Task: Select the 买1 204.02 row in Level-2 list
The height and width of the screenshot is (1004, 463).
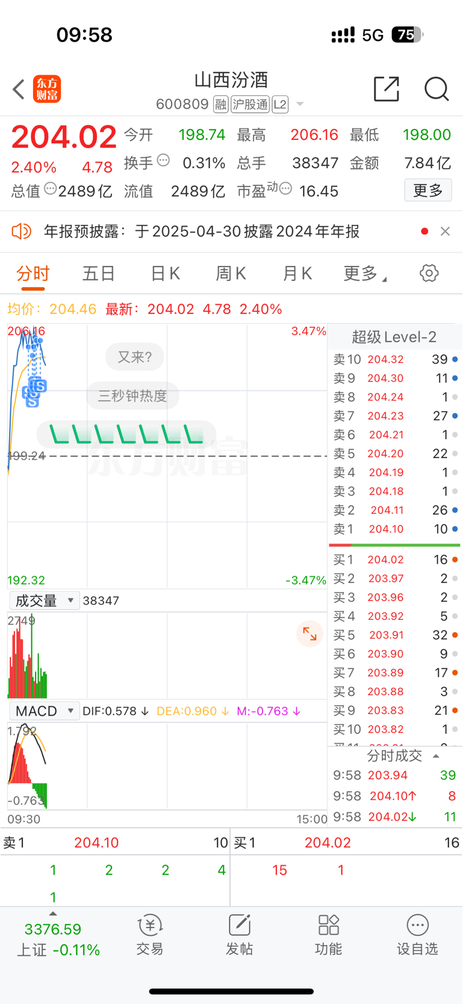Action: (395, 560)
